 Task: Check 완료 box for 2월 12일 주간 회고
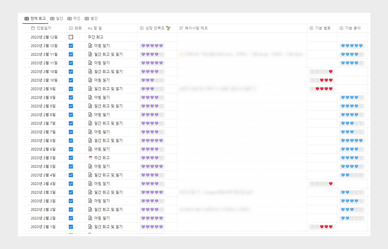coord(71,37)
